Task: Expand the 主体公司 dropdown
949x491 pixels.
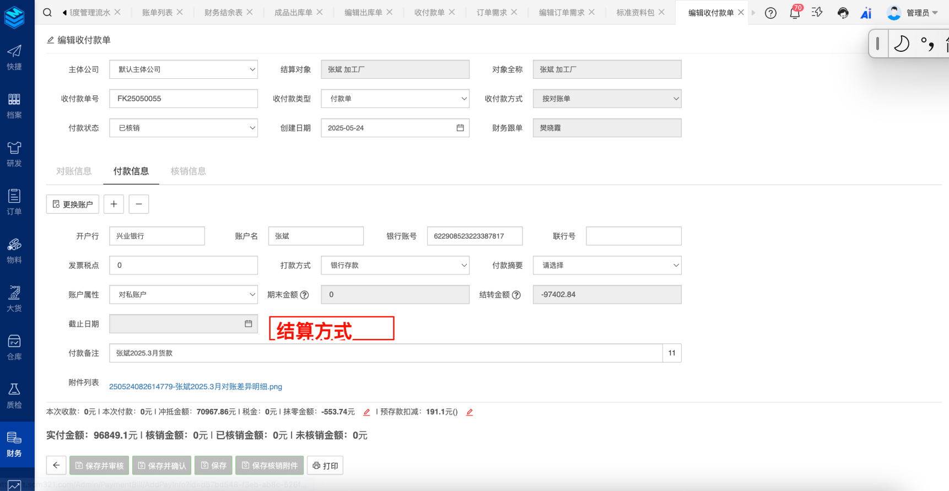Action: [184, 69]
